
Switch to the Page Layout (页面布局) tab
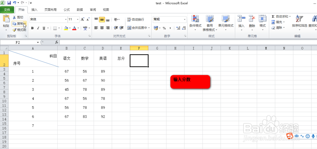coord(50,10)
